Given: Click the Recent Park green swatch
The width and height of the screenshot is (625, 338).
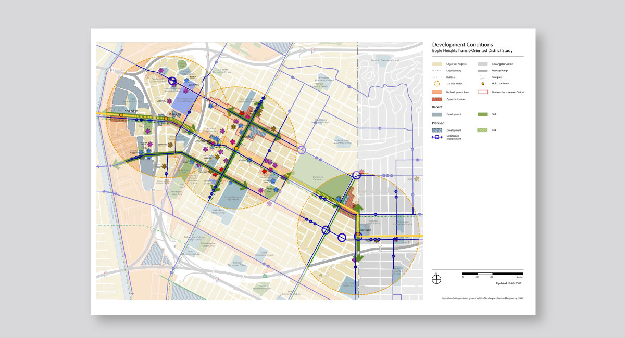Looking at the screenshot, I should click(x=483, y=114).
